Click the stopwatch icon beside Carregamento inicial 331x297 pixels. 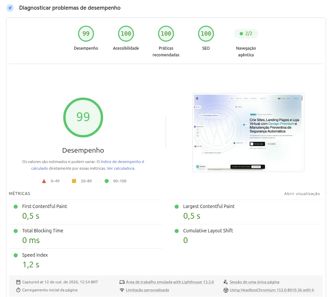18,290
